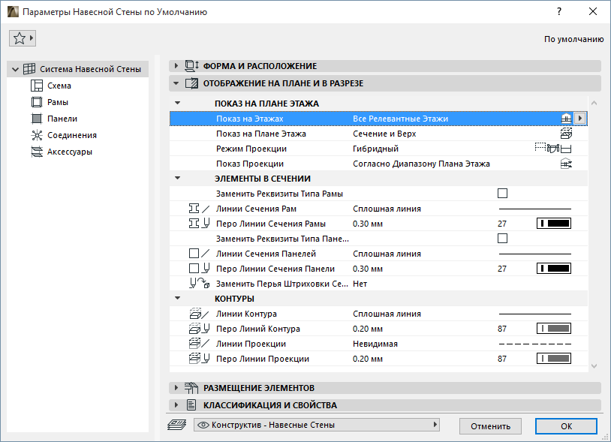Click Линии Сечения Рам solid line preview
The image size is (611, 442).
point(535,209)
